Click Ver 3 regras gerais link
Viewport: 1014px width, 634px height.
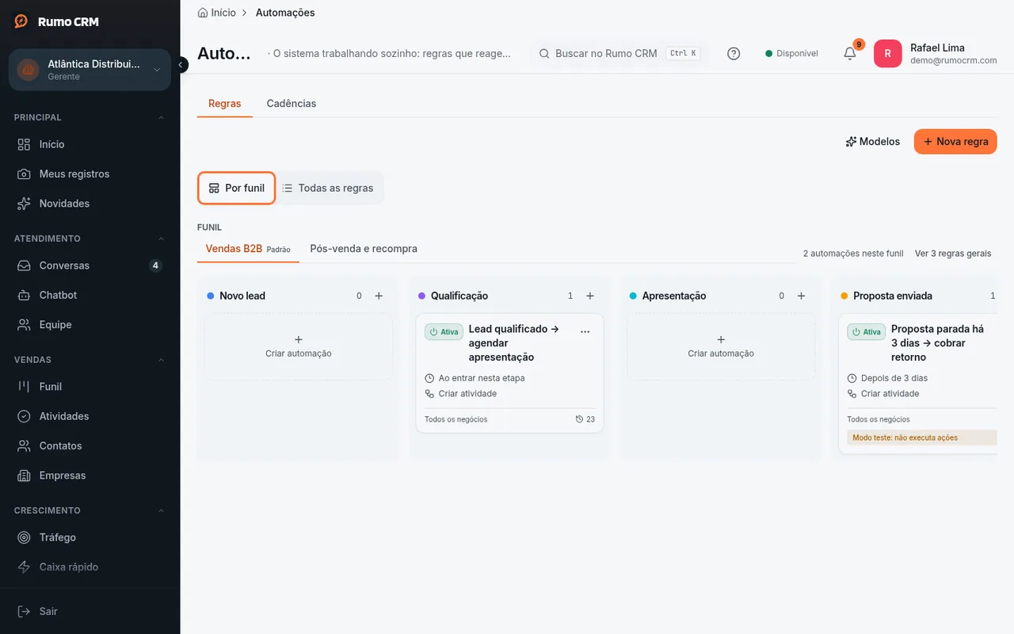953,254
